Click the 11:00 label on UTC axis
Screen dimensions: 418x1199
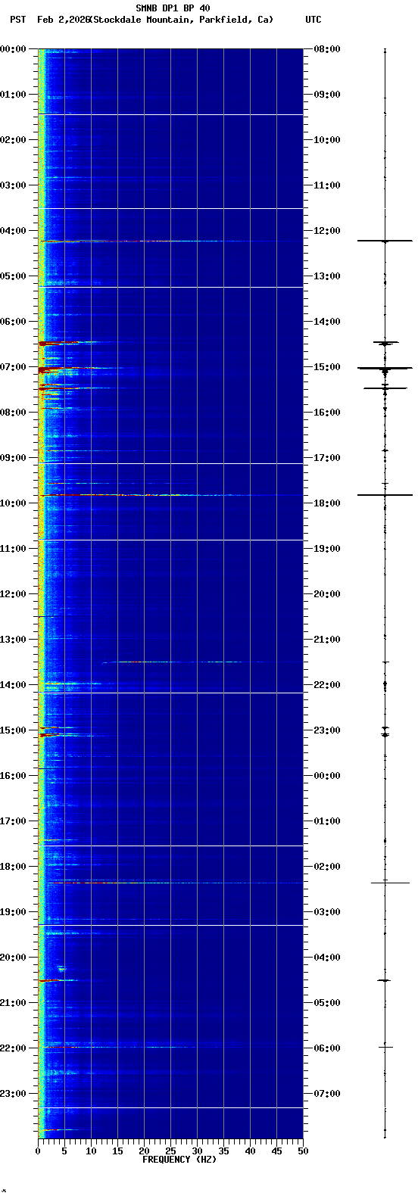(327, 185)
